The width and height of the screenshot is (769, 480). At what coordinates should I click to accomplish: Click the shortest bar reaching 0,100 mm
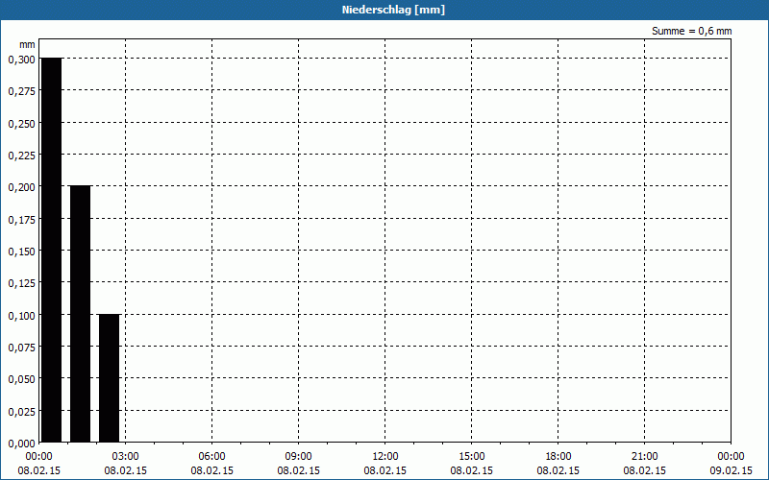(x=109, y=378)
